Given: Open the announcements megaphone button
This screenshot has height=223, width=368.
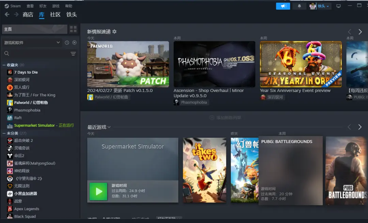Looking at the screenshot, I should tap(283, 6).
